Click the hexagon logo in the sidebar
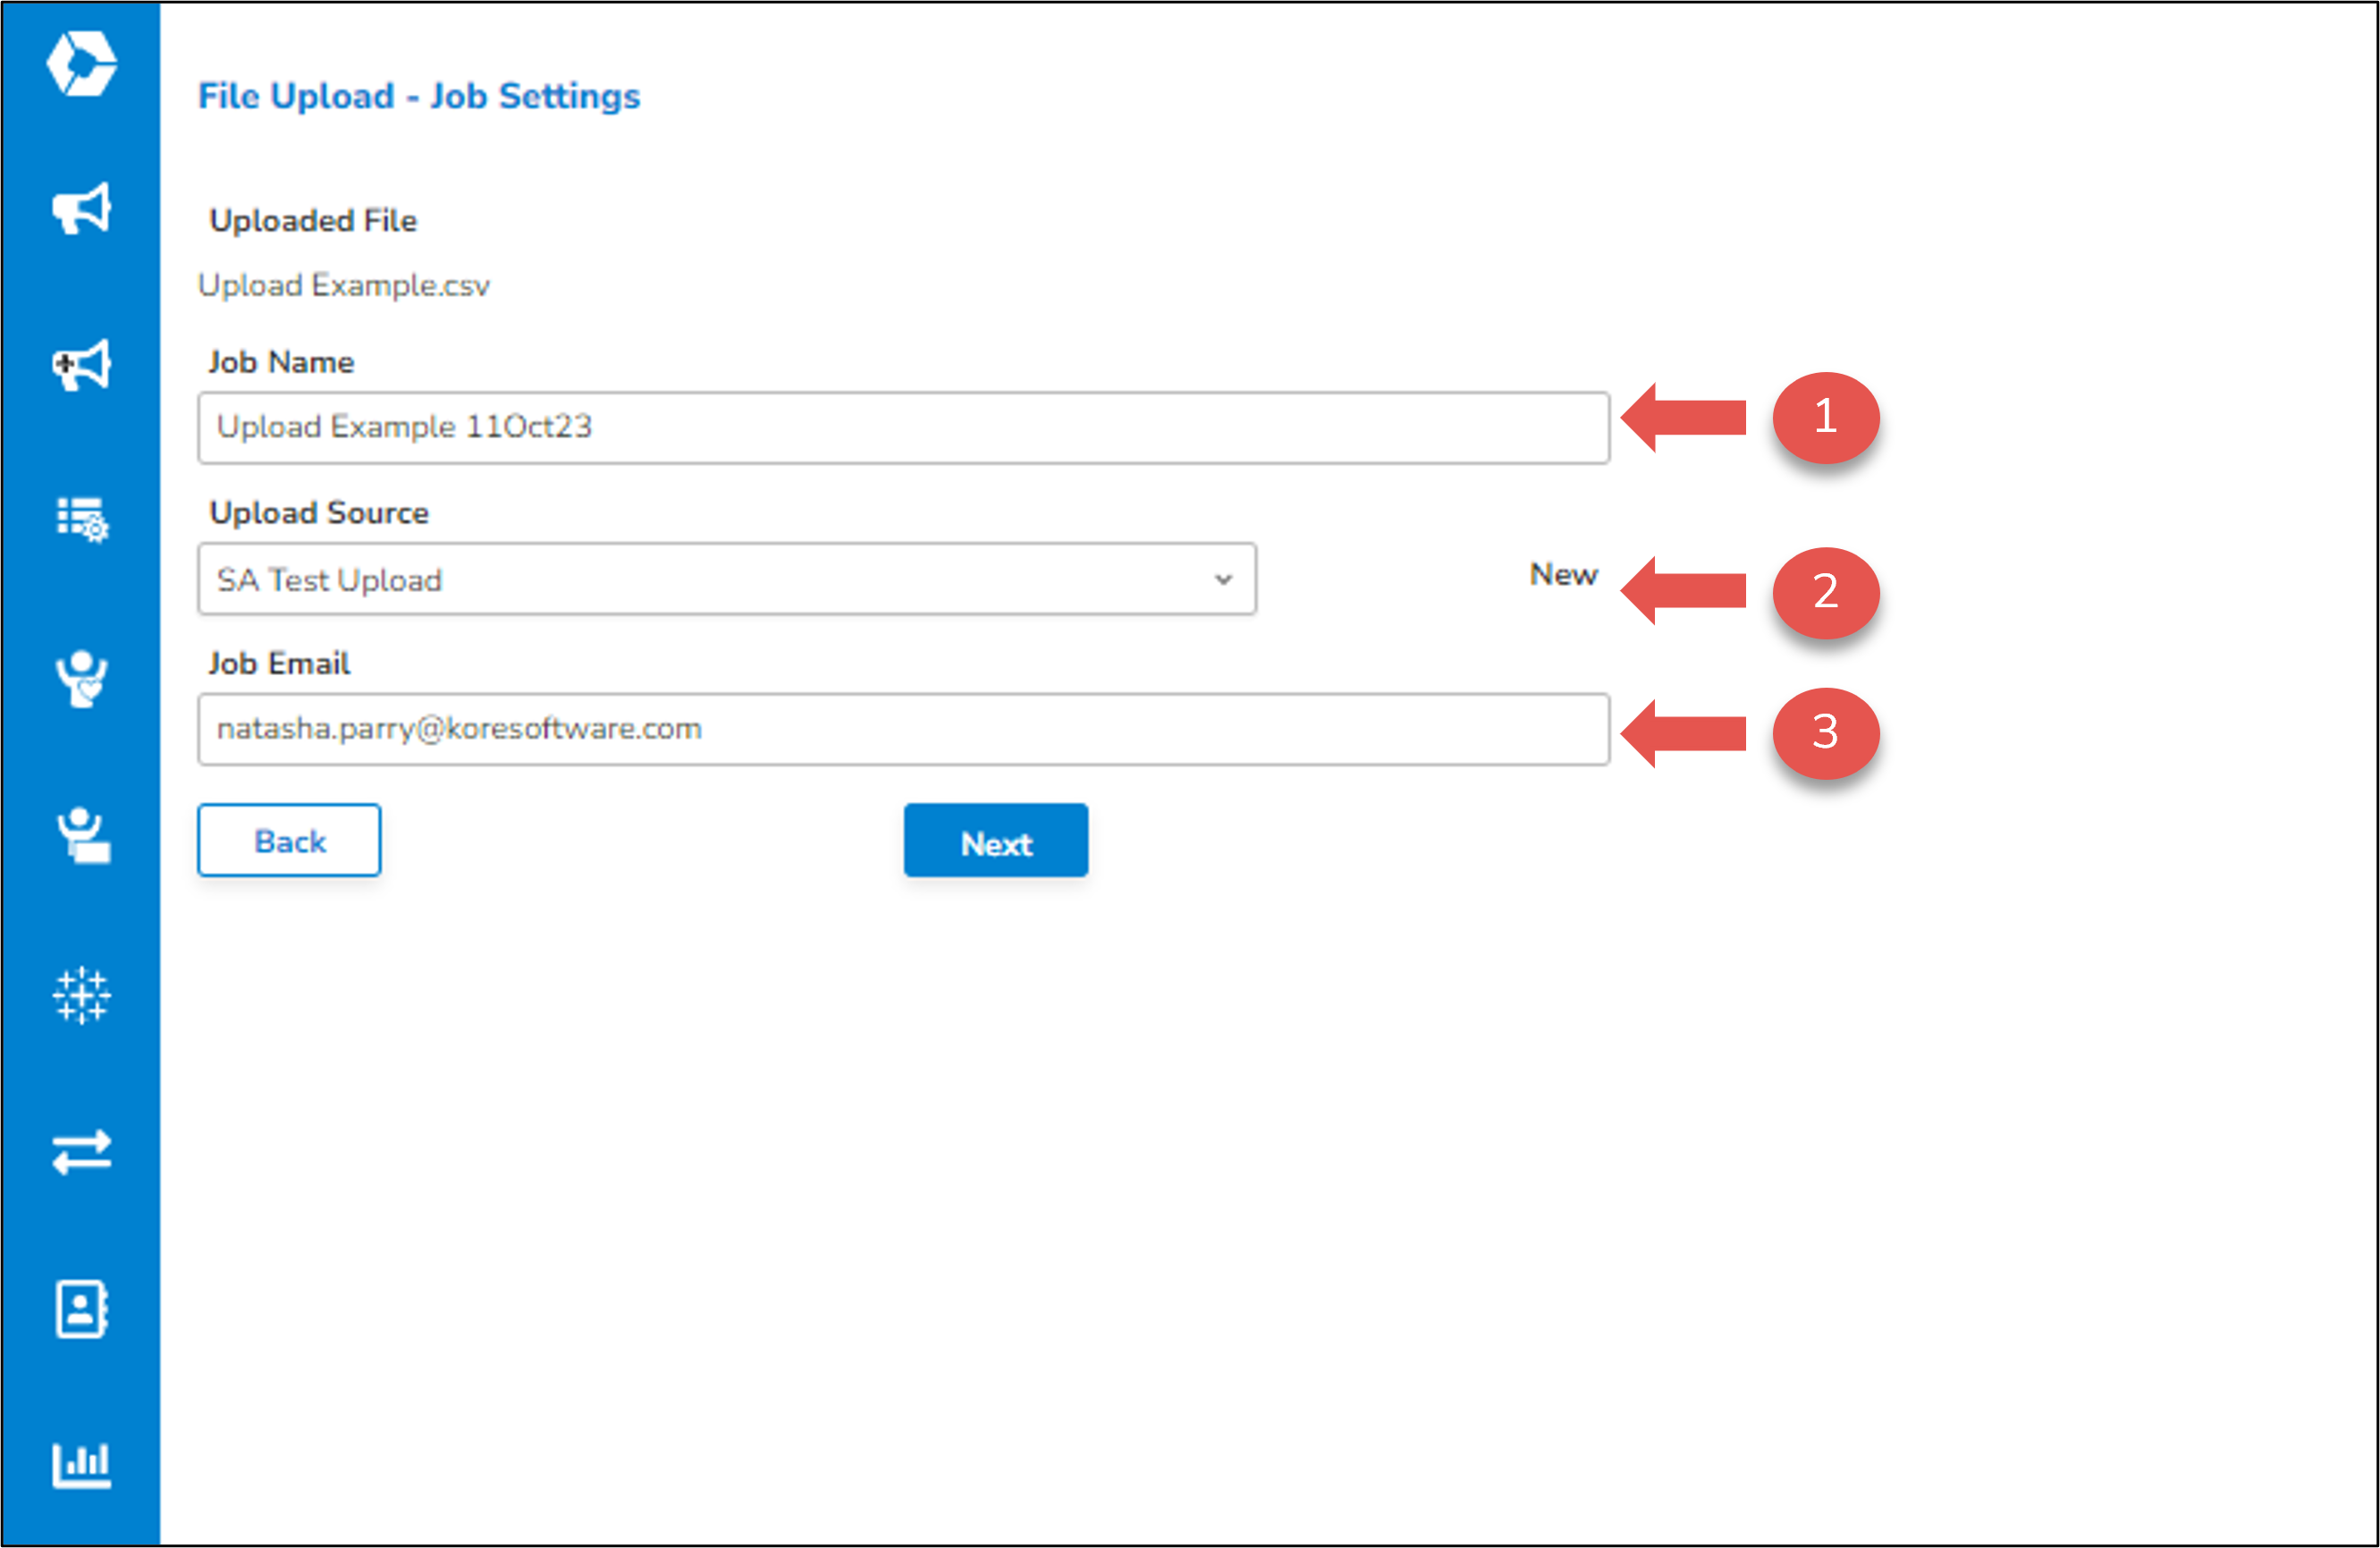The image size is (2380, 1548). click(81, 64)
